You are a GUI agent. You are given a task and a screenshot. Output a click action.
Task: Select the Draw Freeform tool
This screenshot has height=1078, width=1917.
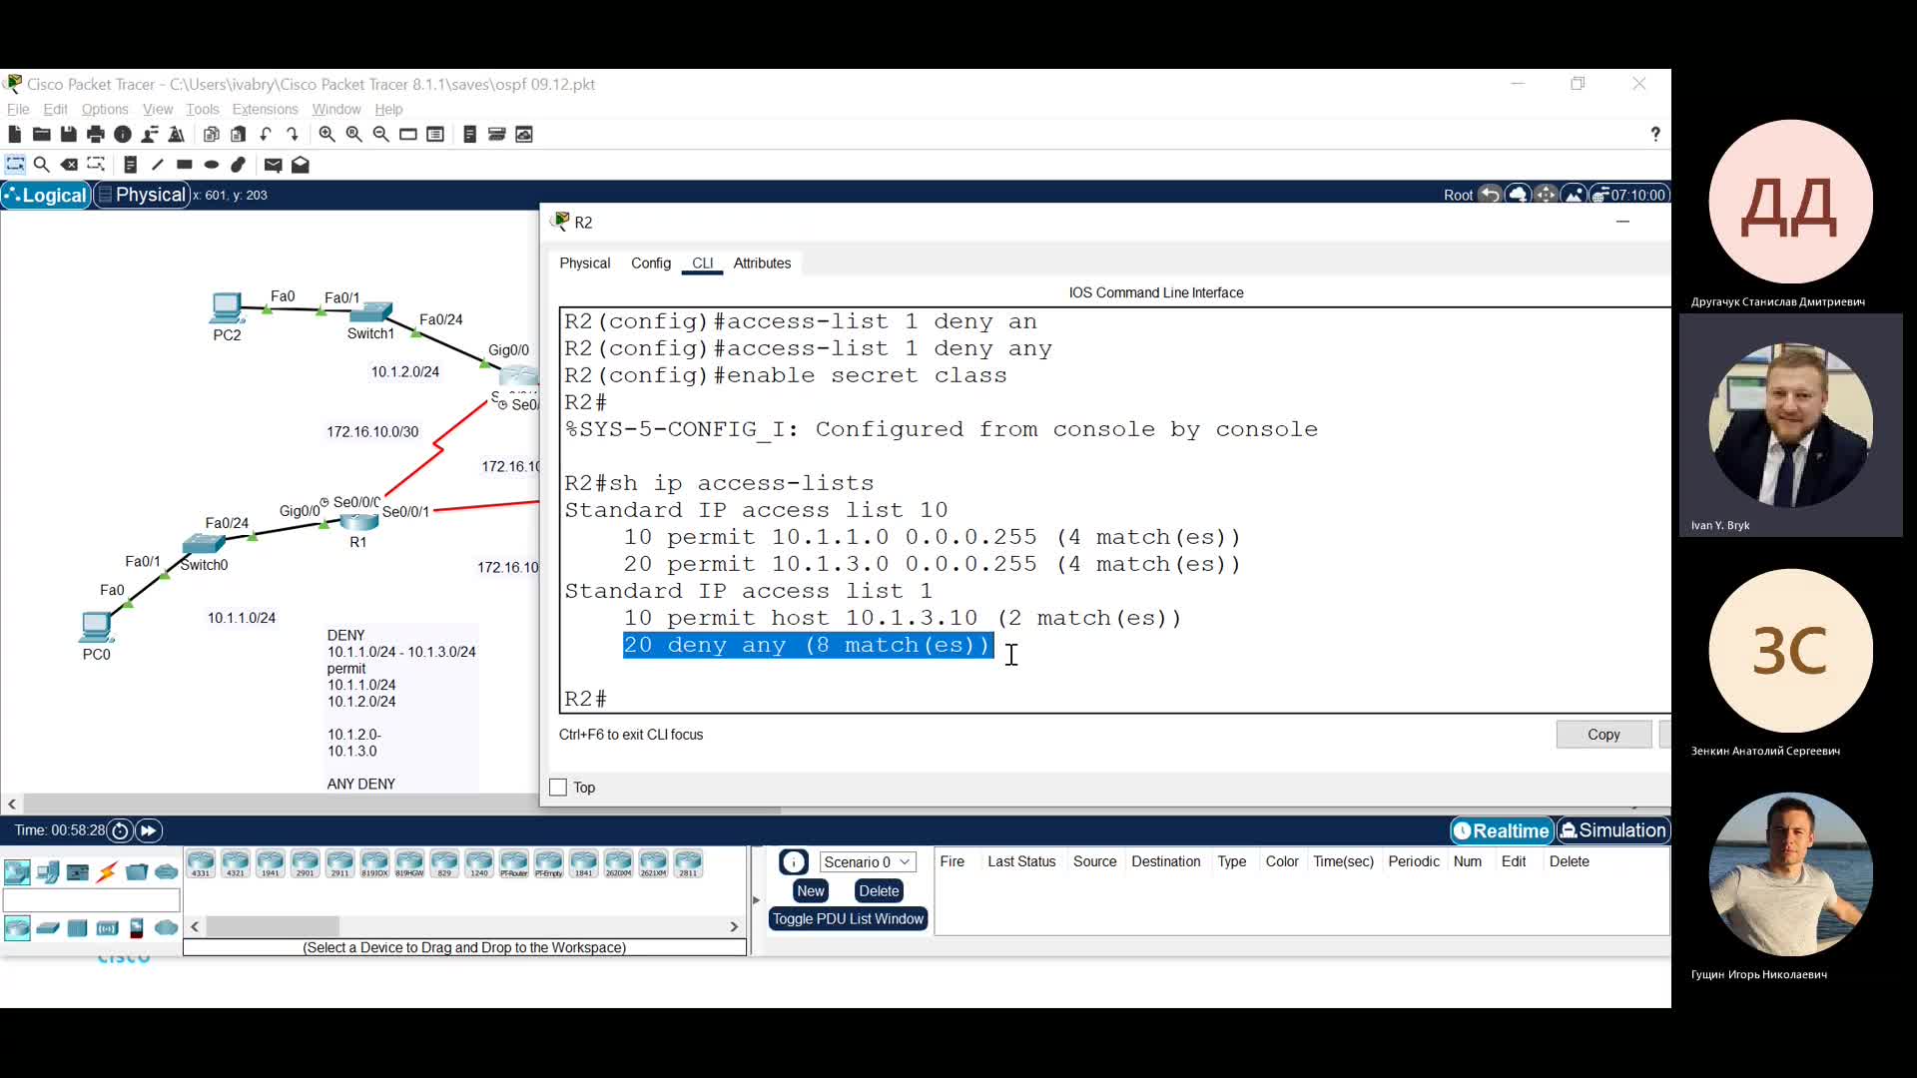(239, 165)
